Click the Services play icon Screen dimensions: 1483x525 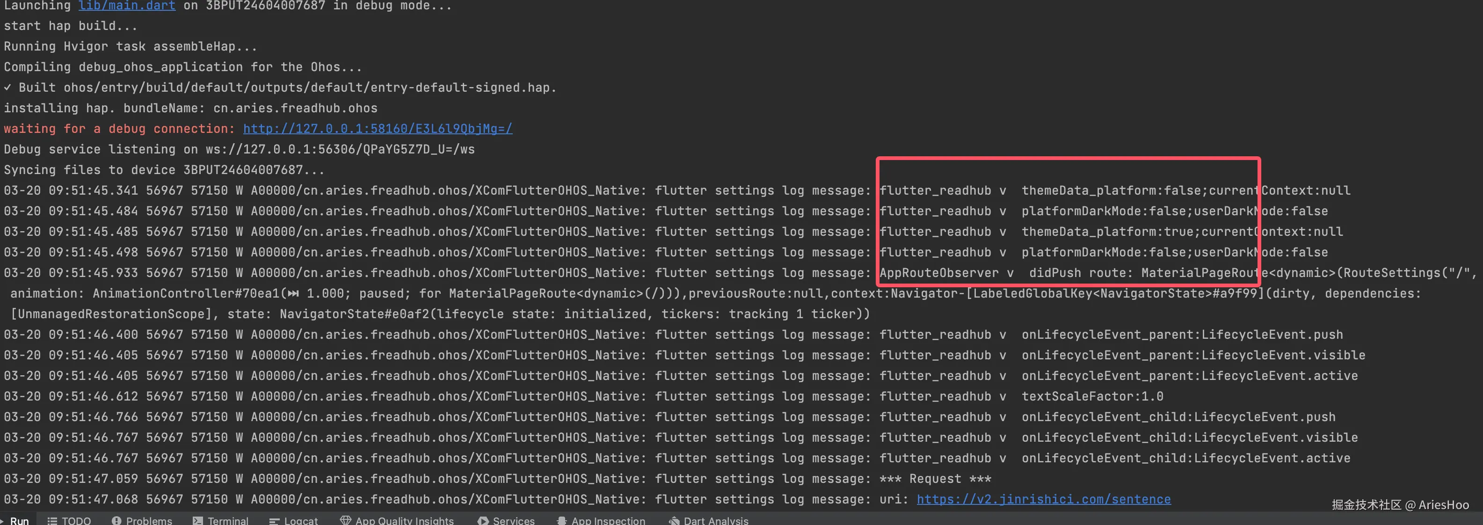[x=483, y=520]
